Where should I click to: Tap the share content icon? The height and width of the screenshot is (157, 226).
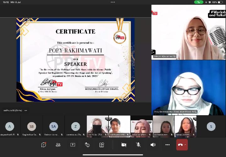pos(73,145)
